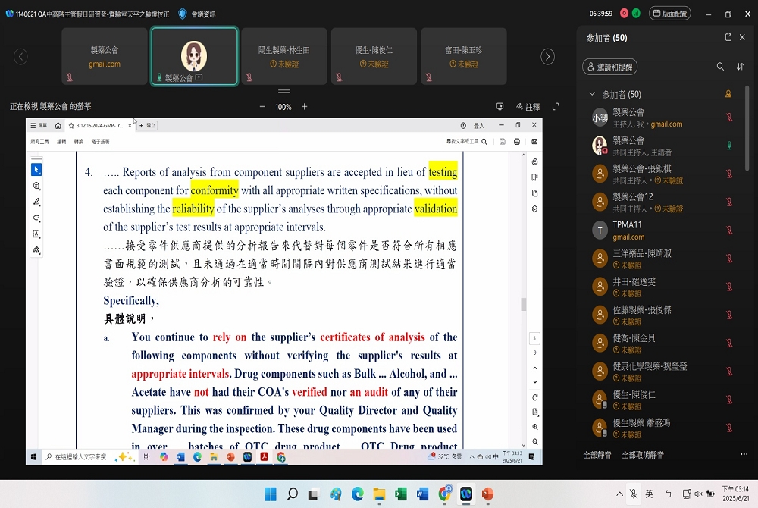Click the red recording indicator icon
The height and width of the screenshot is (508, 758).
(624, 14)
